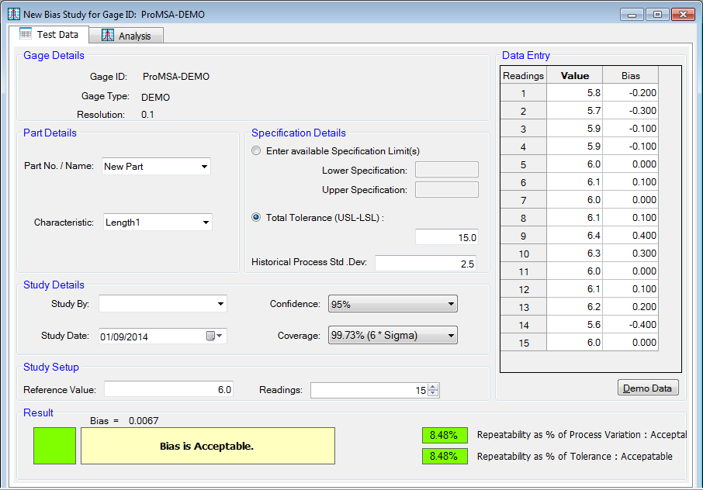Select 'Enter available Specification Limit(s)' option

[257, 151]
